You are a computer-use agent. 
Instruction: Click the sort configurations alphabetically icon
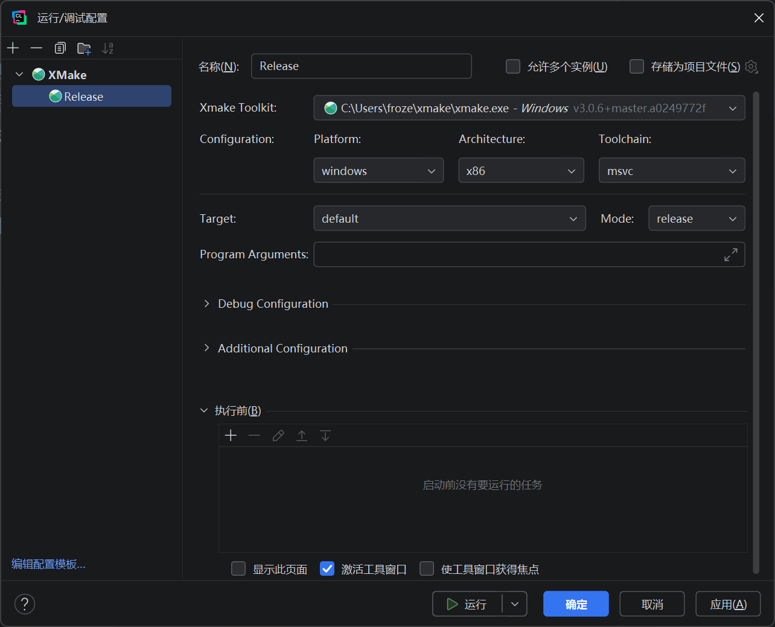(x=107, y=48)
